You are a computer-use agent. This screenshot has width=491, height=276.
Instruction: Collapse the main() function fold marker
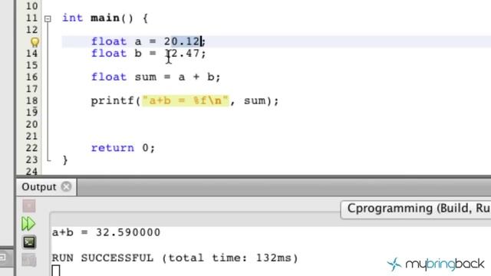[48, 18]
